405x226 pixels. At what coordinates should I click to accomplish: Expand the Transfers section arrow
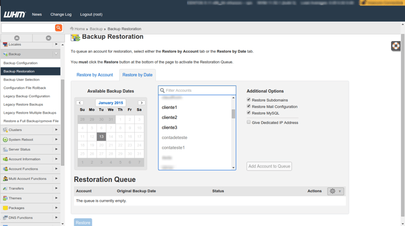pyautogui.click(x=56, y=189)
